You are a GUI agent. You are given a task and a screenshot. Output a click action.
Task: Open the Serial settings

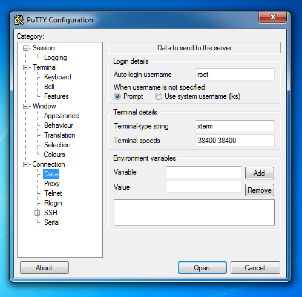tap(52, 222)
